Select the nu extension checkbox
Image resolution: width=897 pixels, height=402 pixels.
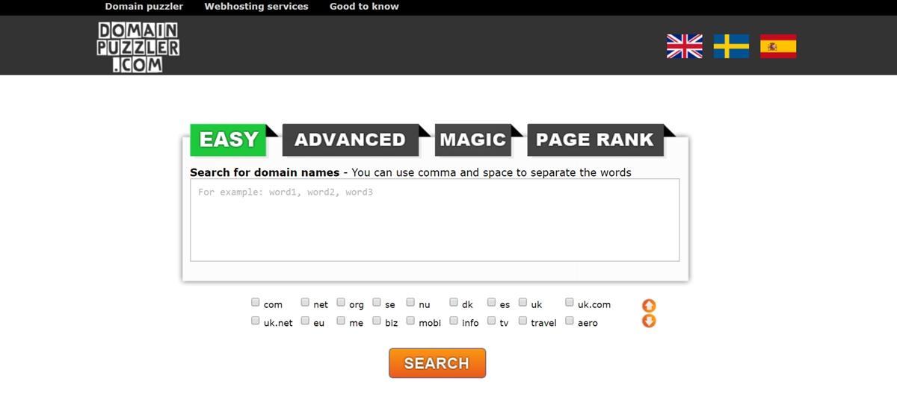(x=410, y=303)
